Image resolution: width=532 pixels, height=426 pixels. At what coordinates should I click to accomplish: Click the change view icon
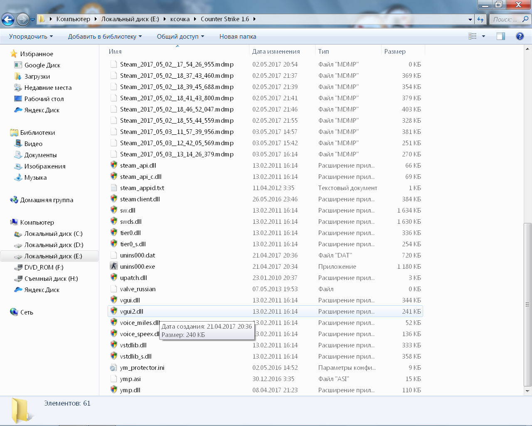(473, 36)
